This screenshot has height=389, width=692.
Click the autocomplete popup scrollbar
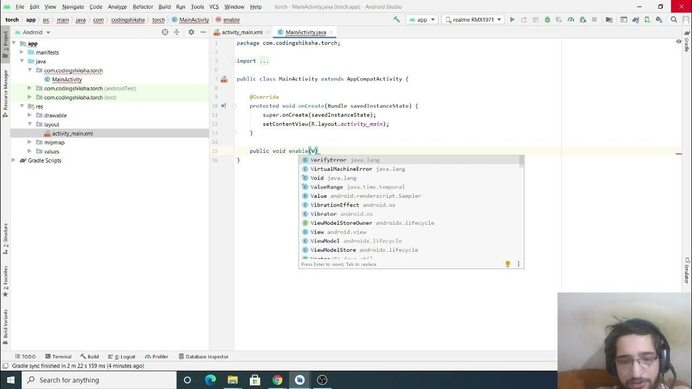click(x=521, y=161)
